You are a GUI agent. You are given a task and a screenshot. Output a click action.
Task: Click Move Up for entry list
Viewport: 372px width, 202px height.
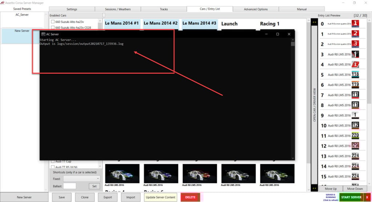tap(331, 189)
